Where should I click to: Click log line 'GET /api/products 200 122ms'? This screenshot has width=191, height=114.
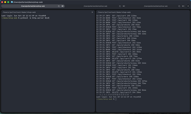coord(118,85)
